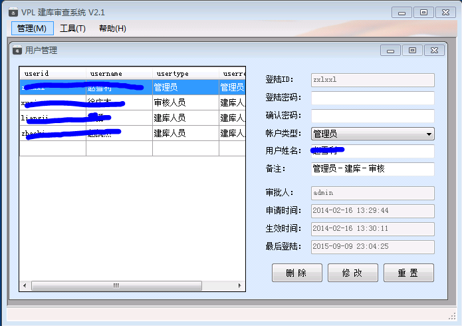462x326 pixels.
Task: Close the VPL main window
Action: (445, 13)
